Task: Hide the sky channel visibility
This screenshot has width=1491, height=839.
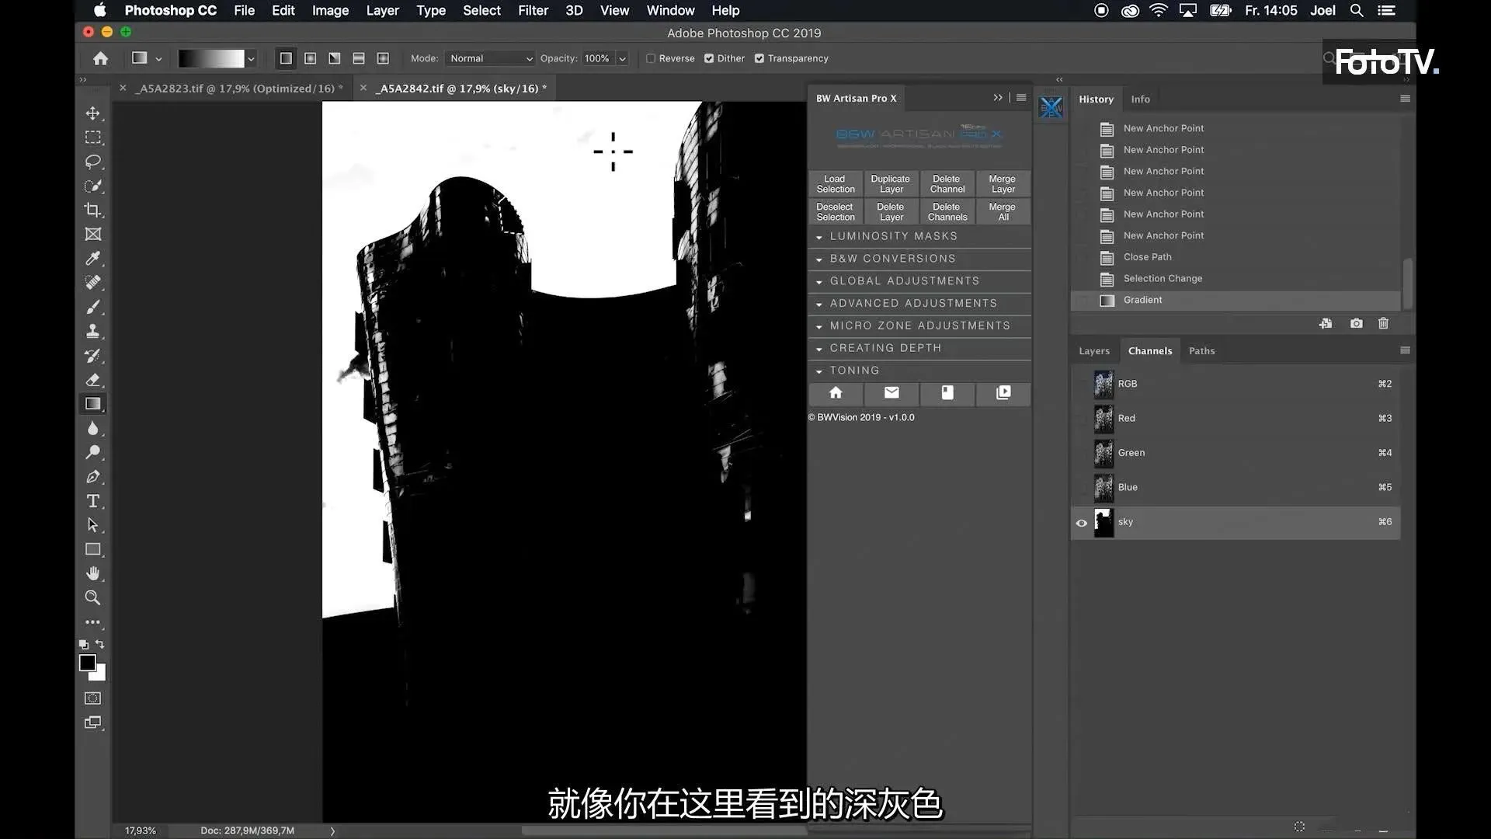Action: click(x=1081, y=523)
